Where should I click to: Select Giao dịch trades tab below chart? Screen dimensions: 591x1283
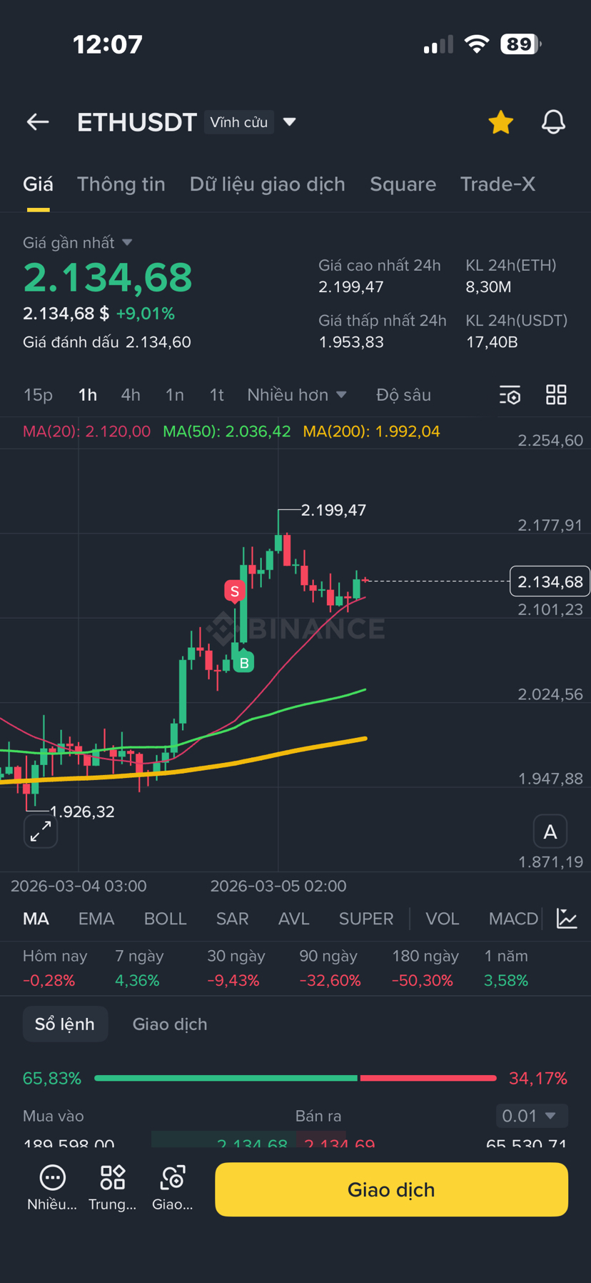(170, 1024)
